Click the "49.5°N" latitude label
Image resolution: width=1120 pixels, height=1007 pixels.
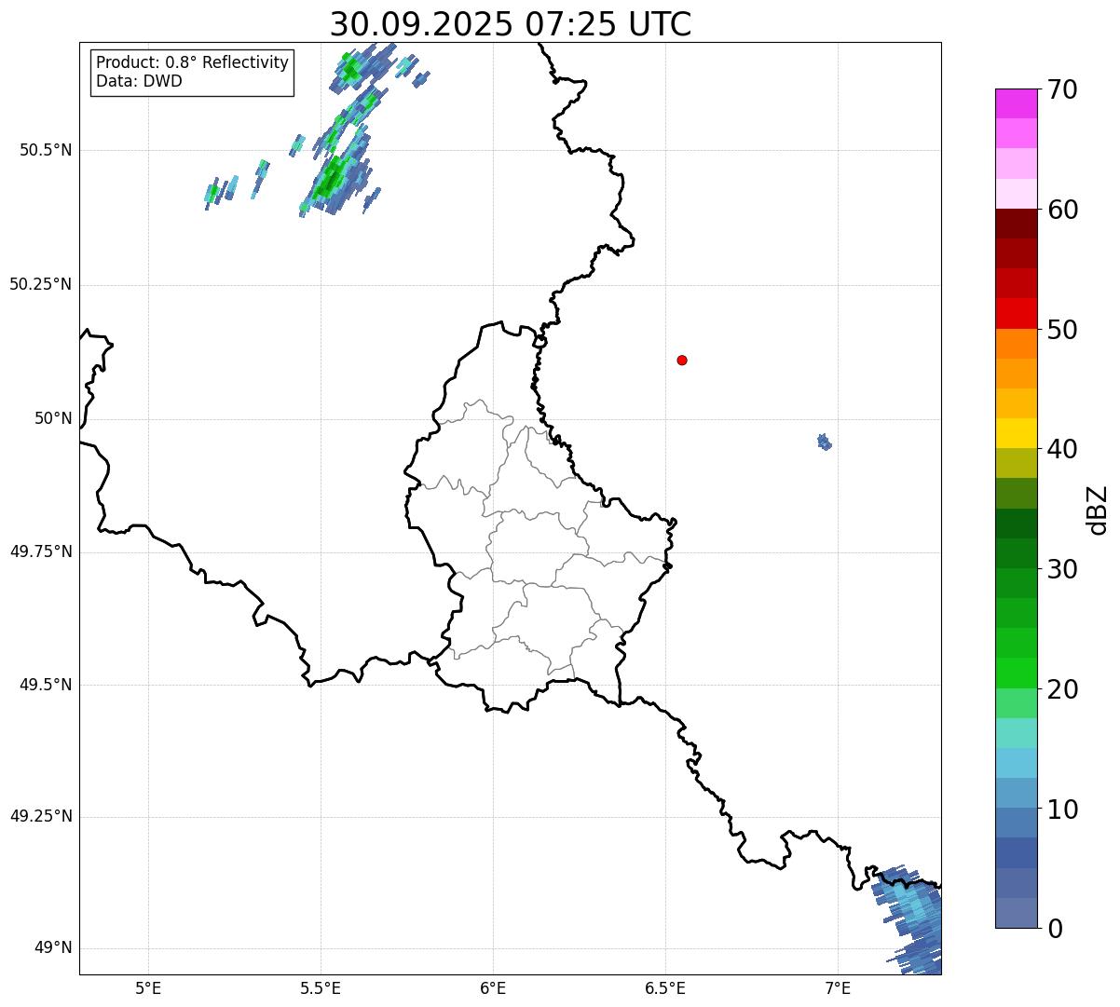[45, 685]
